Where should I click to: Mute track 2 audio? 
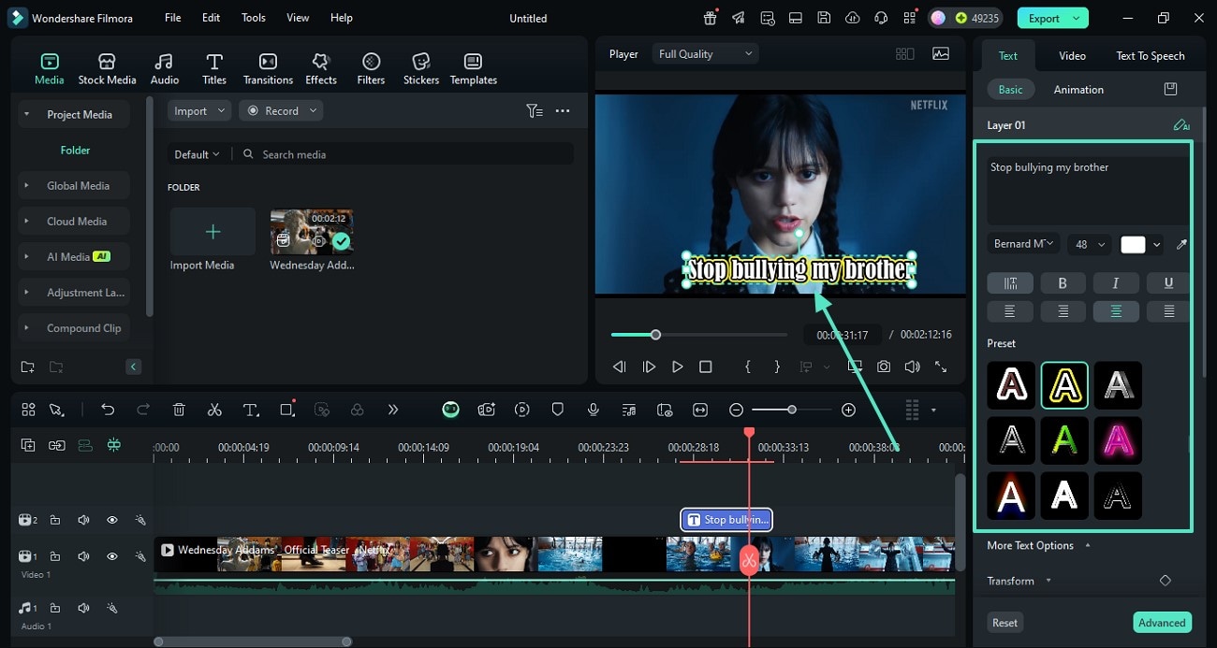tap(83, 520)
